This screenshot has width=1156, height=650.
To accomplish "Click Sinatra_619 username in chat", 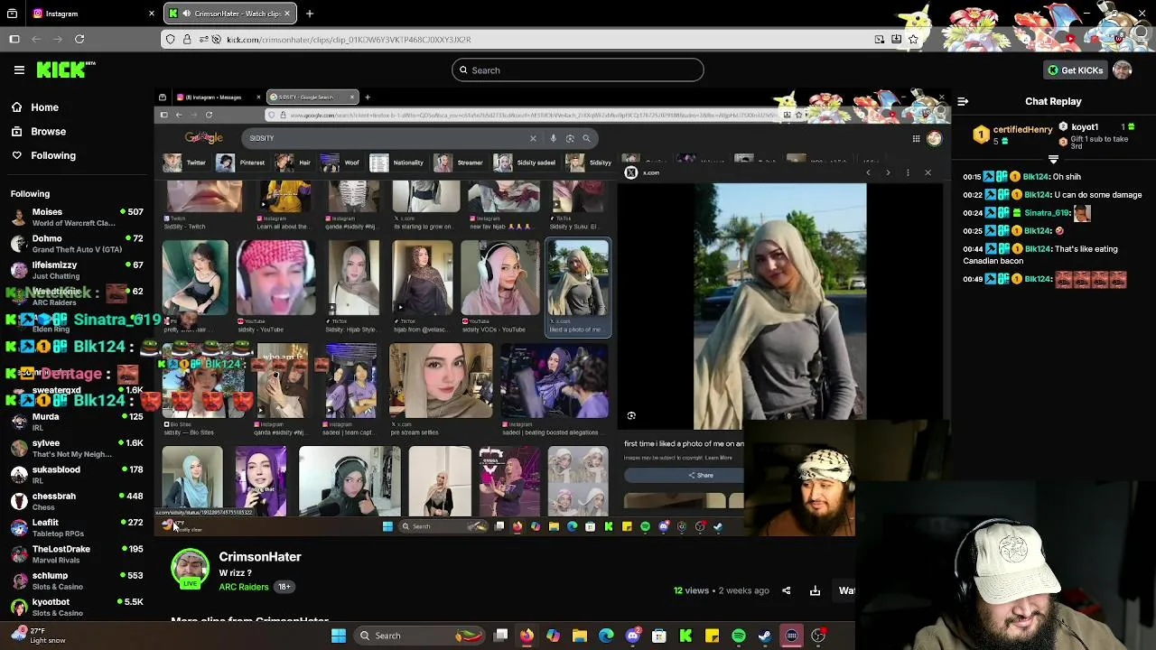I will click(1047, 213).
